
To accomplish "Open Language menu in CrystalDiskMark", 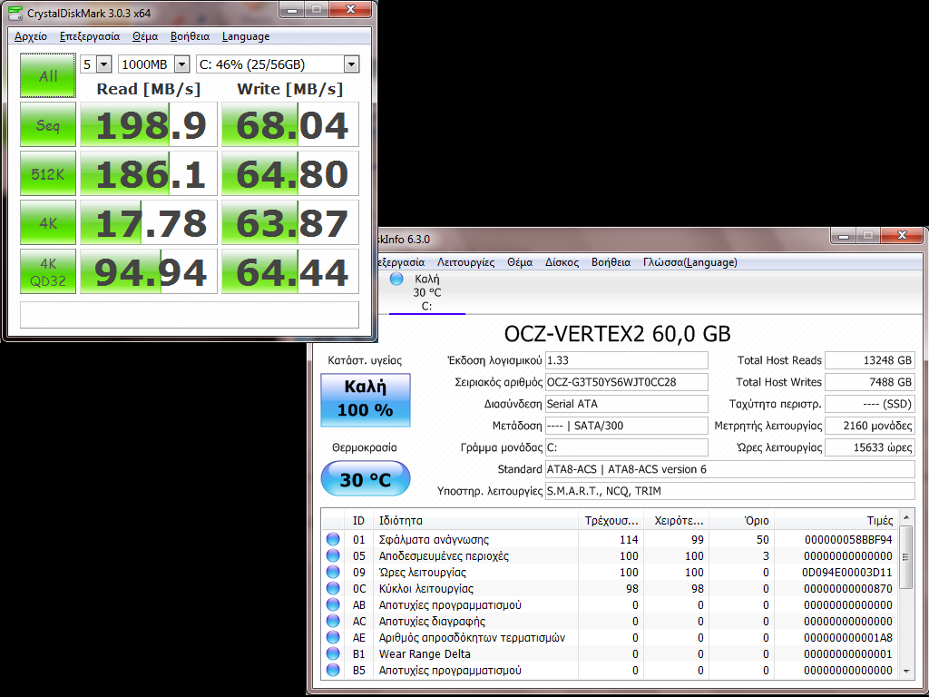I will [x=246, y=36].
